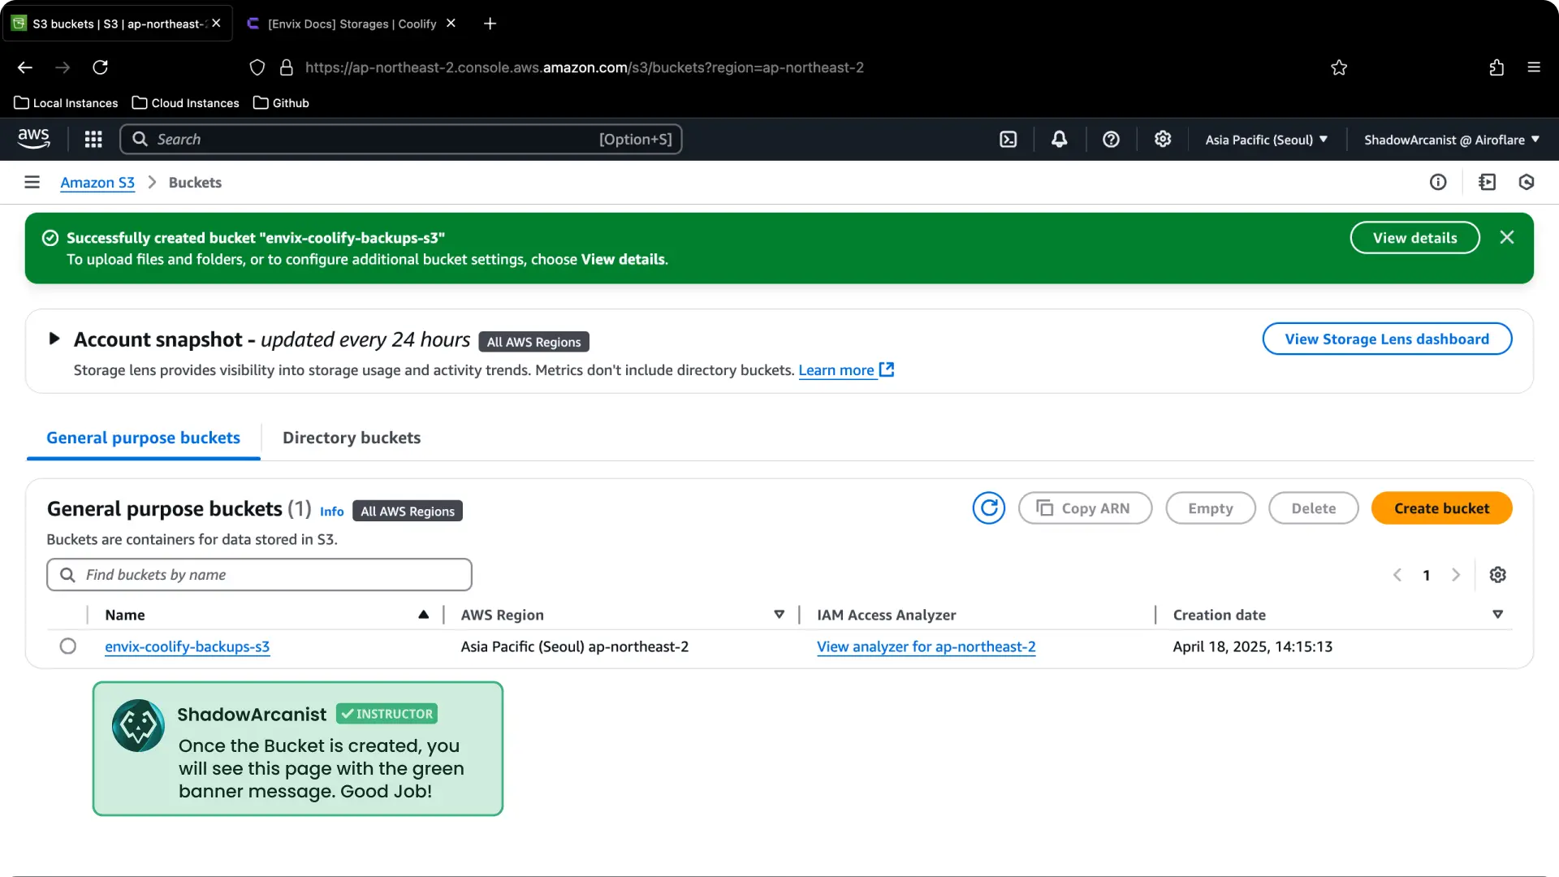Switch to the Directory buckets tab

click(x=351, y=438)
